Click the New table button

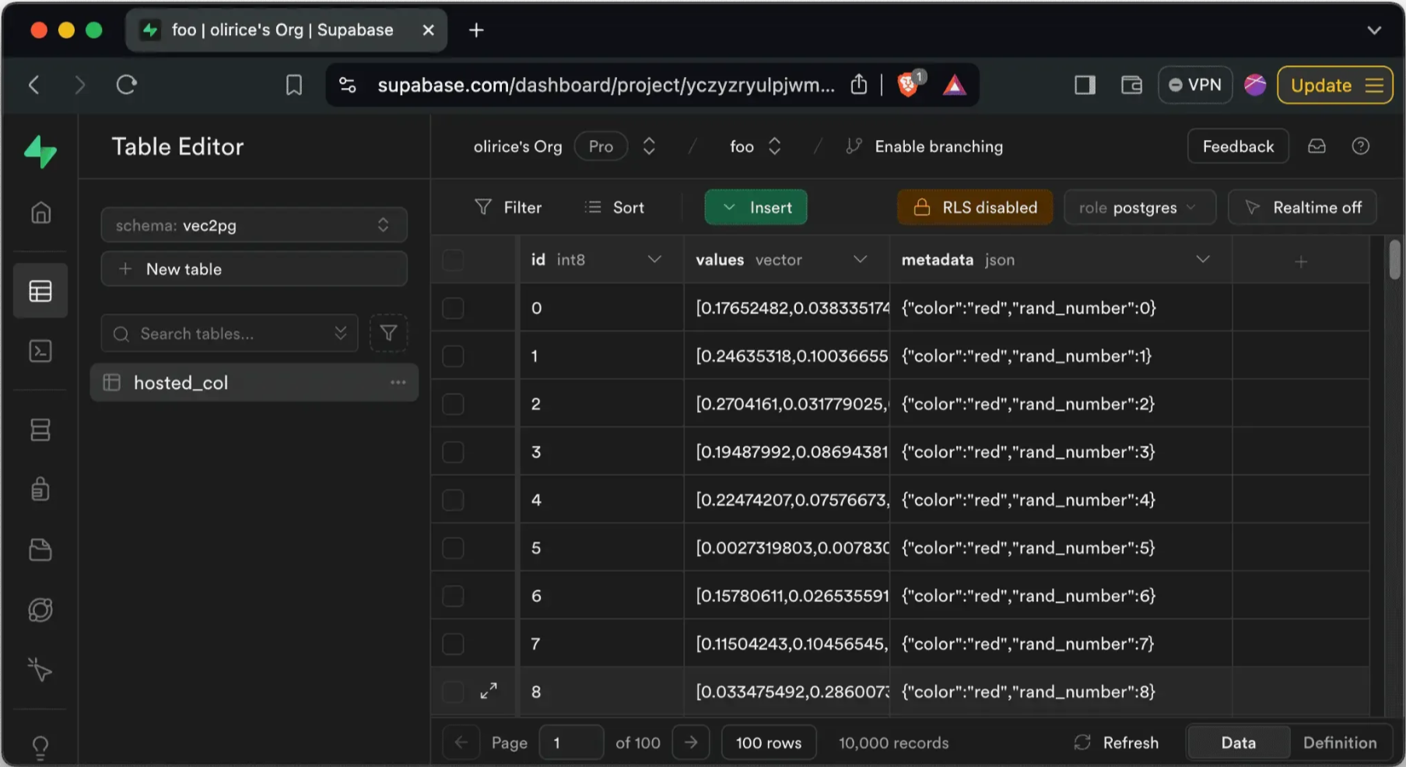coord(254,268)
